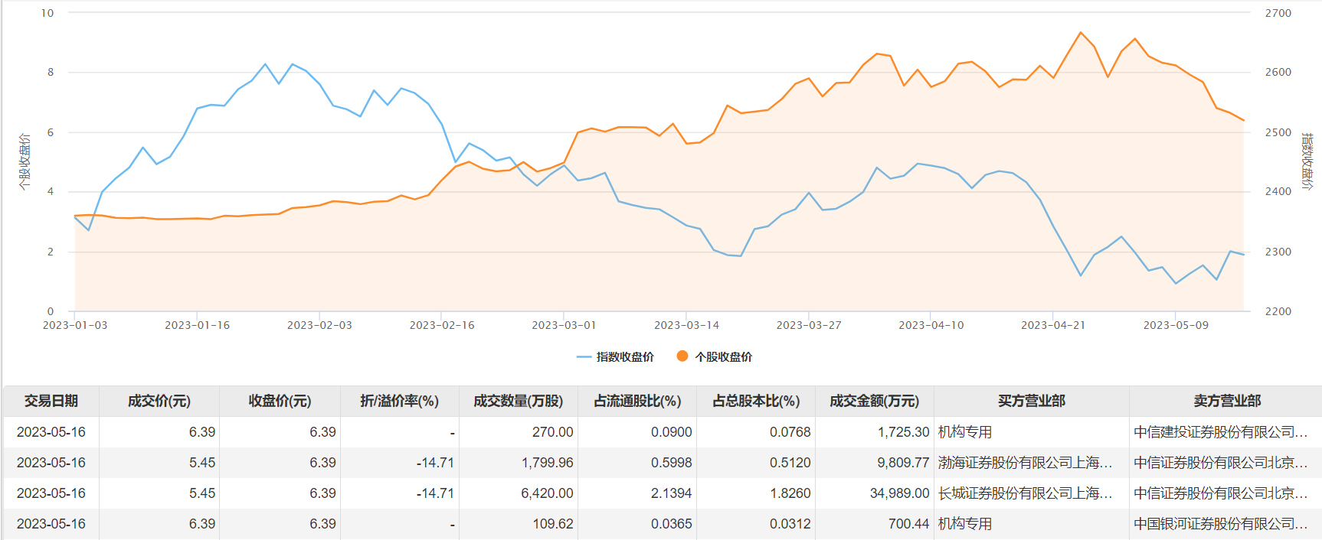Select the 34,989.00 成交金额 cell
The image size is (1322, 540).
(899, 493)
